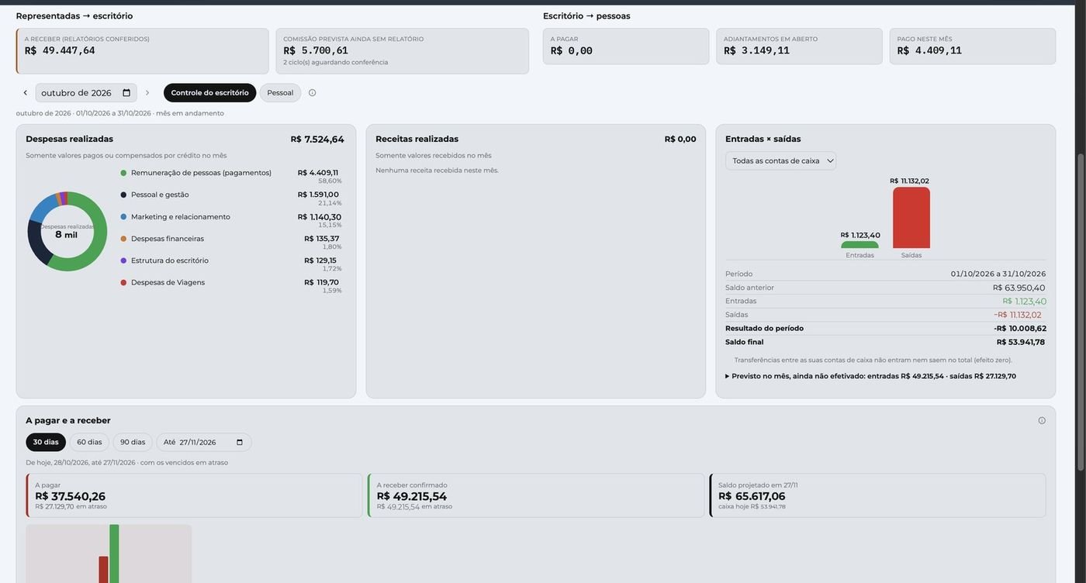Click A pagar R$ 37.540,26 summary card

[194, 496]
